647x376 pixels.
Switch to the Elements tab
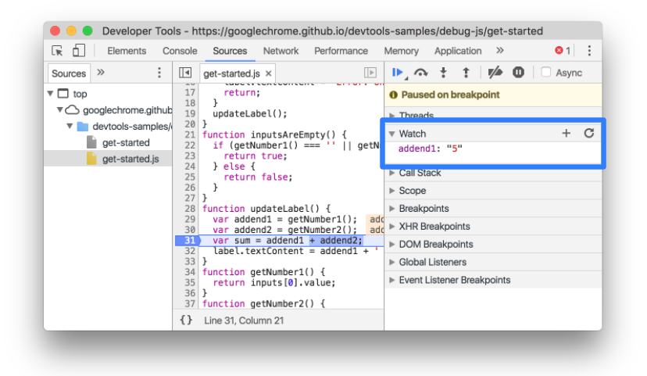(127, 51)
